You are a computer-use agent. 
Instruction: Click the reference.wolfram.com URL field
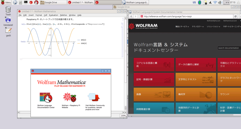coord(186,16)
